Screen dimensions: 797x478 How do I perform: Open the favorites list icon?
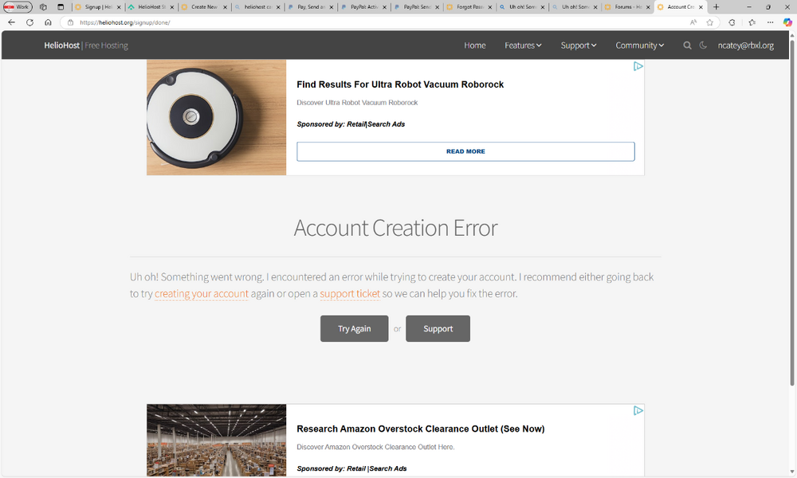tap(752, 22)
